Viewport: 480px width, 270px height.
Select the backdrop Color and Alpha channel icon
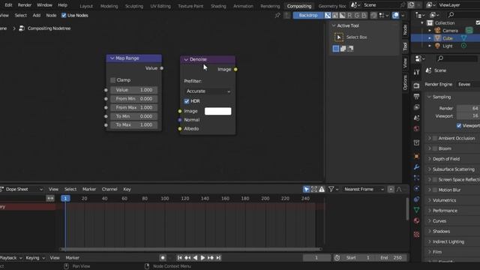click(328, 15)
